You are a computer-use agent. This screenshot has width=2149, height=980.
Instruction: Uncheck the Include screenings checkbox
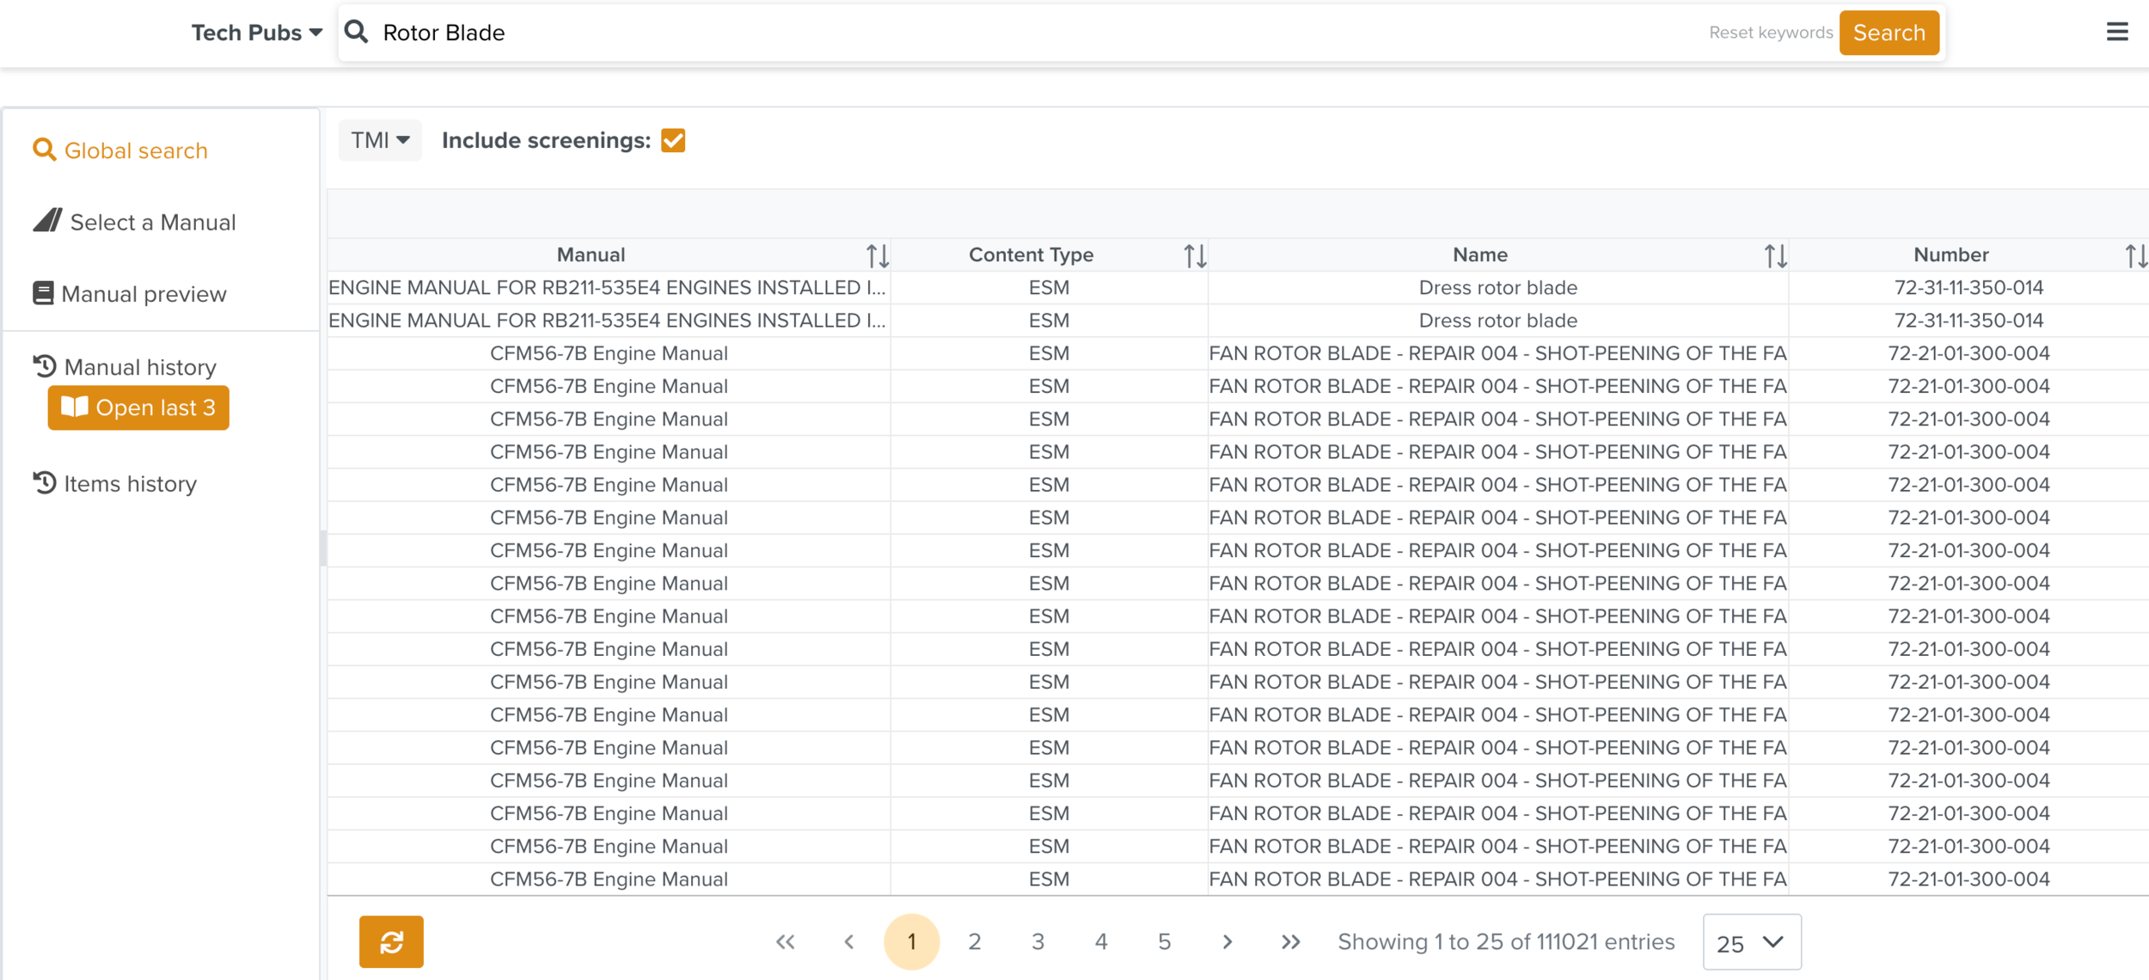pos(673,140)
